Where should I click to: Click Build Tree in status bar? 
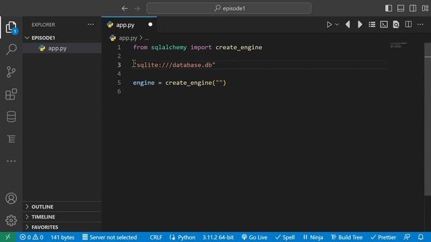[347, 237]
